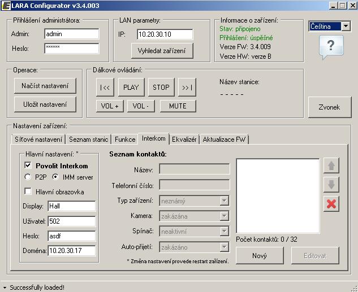
Task: Click Vyhledat zařízení button
Action: pyautogui.click(x=162, y=51)
